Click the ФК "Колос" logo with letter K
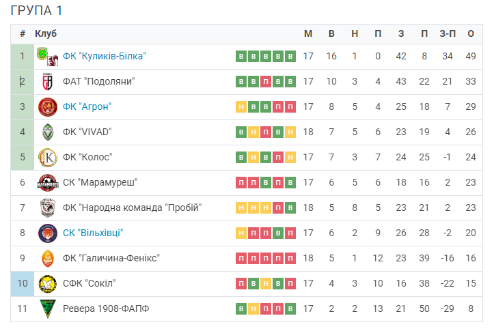Viewport: 494px width, 331px height. point(48,158)
